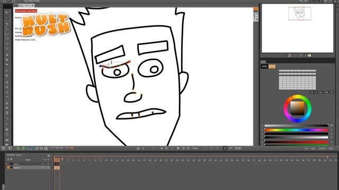Viewport: 339px width, 190px height.
Task: Click the red Auto Restore Color Mode label
Action: pos(26,11)
